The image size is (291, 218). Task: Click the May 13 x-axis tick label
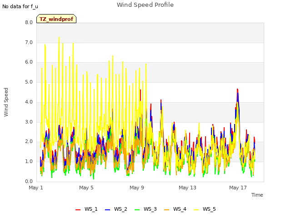[x=187, y=188]
